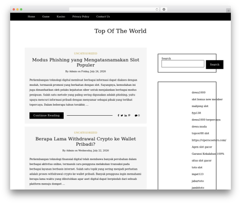Open slot bonus new member link
Viewport: 241px width, 204px height.
(x=207, y=99)
